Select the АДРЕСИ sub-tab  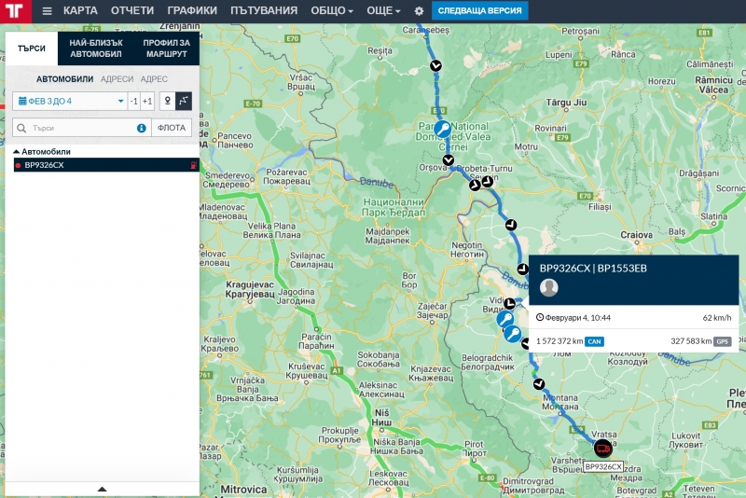[117, 79]
